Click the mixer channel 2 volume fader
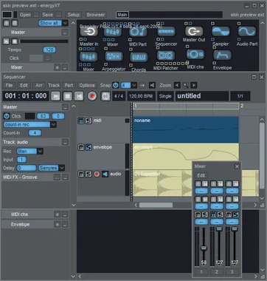 click(x=219, y=229)
